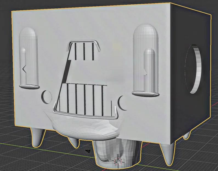Viewport: 218px width, 171px height.
Task: Select the small camera object near the floor
Action: 88,151
